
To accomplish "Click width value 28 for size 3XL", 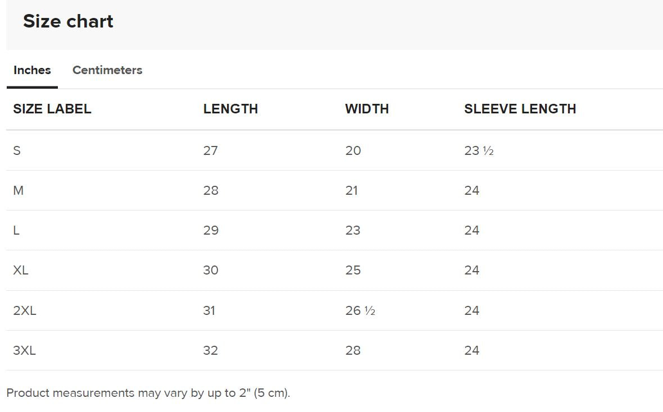I will point(353,350).
